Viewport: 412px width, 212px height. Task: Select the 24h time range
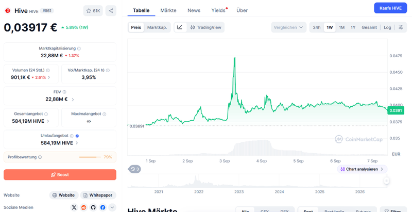pos(317,27)
